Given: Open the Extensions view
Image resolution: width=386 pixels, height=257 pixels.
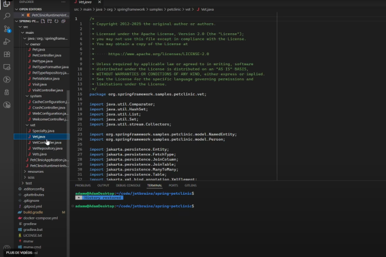Looking at the screenshot, I should pyautogui.click(x=7, y=54).
